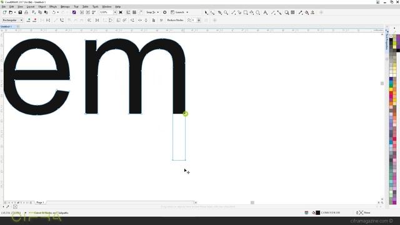The height and width of the screenshot is (225, 400).
Task: Select the Zoom magnifier tool
Action: click(x=226, y=12)
